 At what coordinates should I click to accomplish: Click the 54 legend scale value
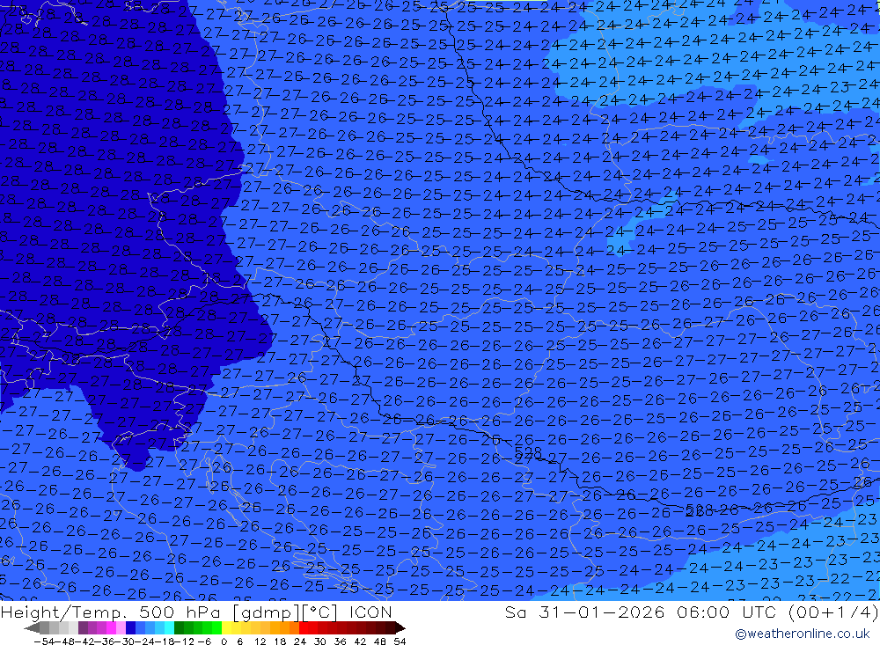(400, 641)
